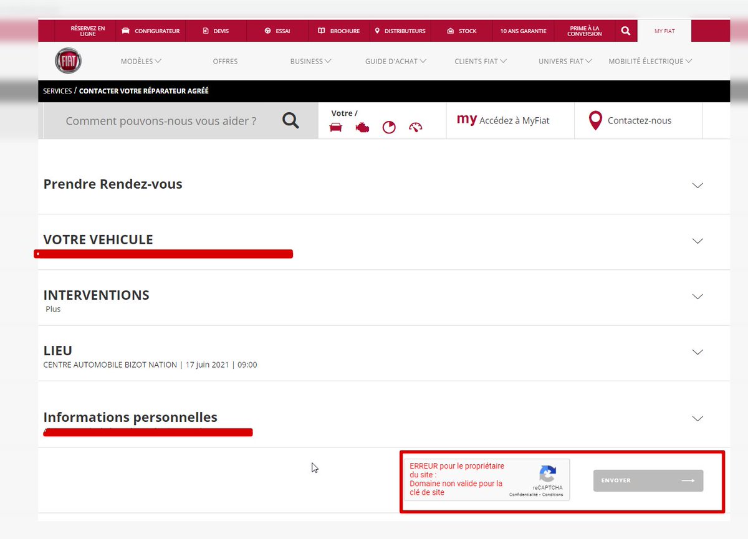The width and height of the screenshot is (748, 539).
Task: Click the Brochure book icon
Action: pos(322,31)
